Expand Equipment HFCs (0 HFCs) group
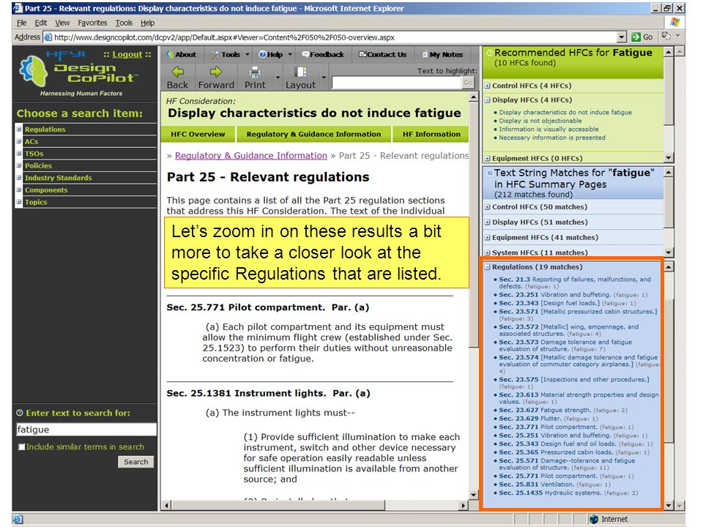This screenshot has height=527, width=703. 488,158
